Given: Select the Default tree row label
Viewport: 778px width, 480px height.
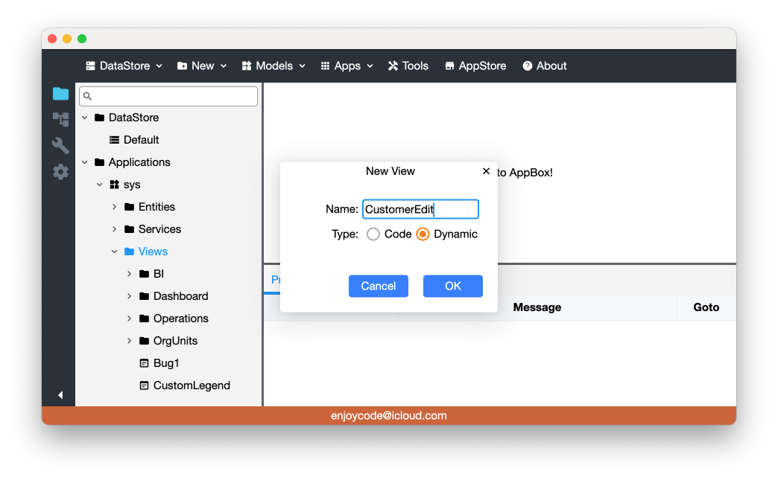Looking at the screenshot, I should (142, 140).
